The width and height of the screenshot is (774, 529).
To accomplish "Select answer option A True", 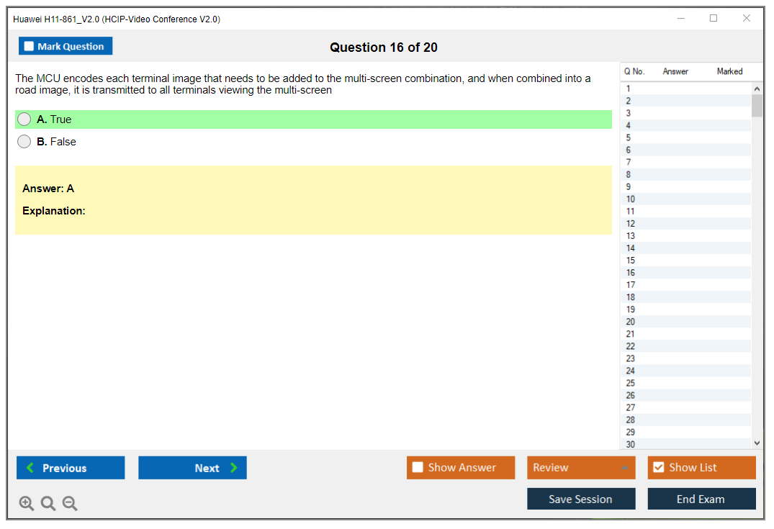I will 24,119.
